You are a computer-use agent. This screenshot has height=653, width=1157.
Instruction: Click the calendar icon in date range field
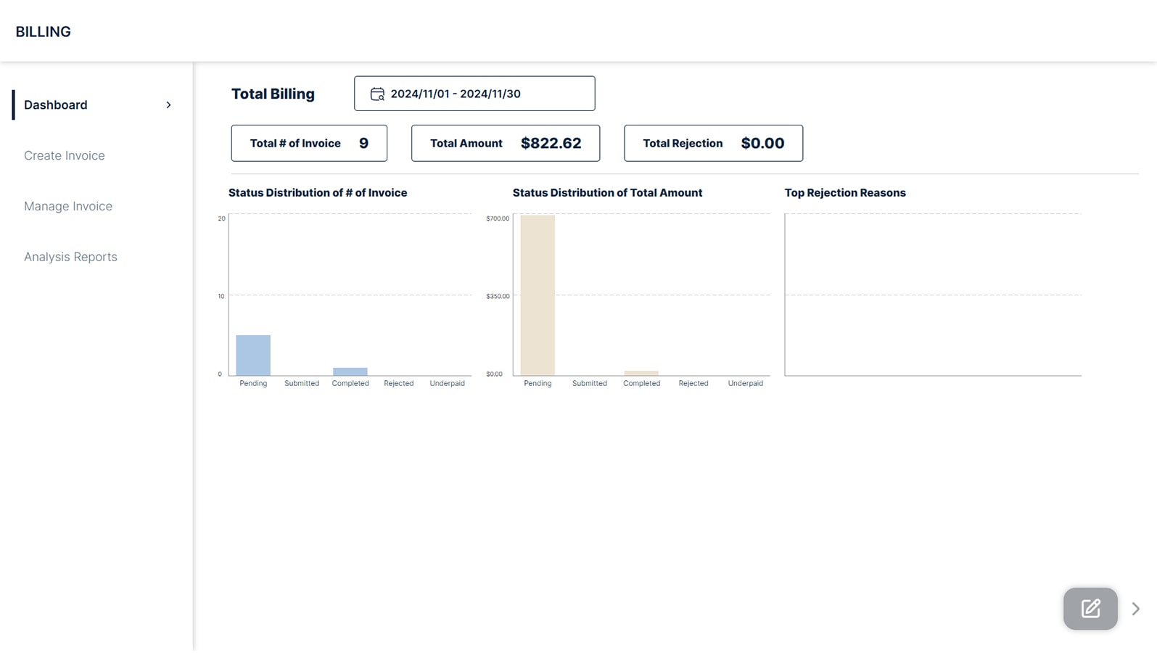click(377, 94)
